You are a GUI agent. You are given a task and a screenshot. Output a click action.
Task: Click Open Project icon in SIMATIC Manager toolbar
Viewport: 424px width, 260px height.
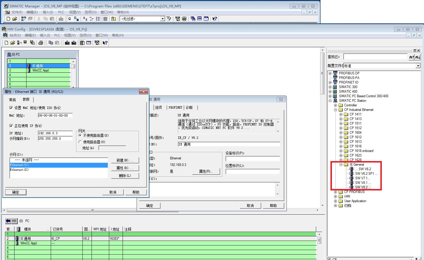click(x=15, y=19)
